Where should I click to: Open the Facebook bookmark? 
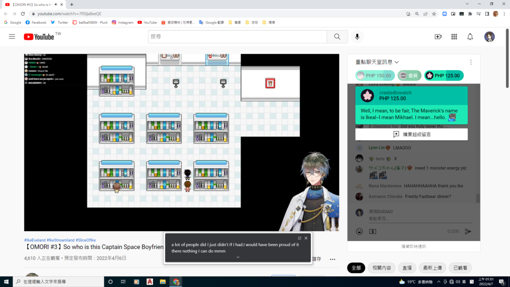pyautogui.click(x=36, y=22)
